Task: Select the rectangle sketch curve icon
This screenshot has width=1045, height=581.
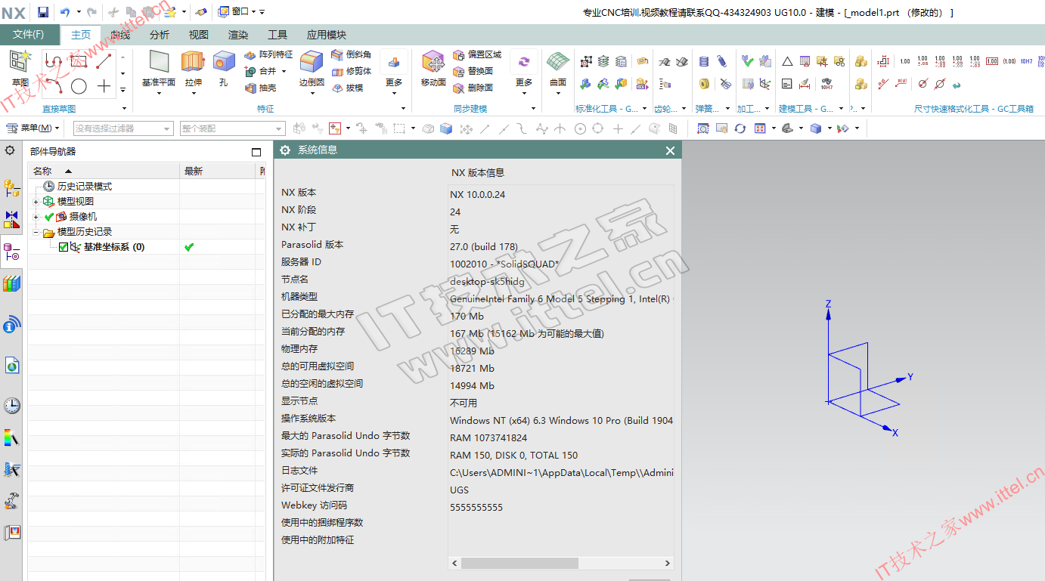Action: (79, 61)
